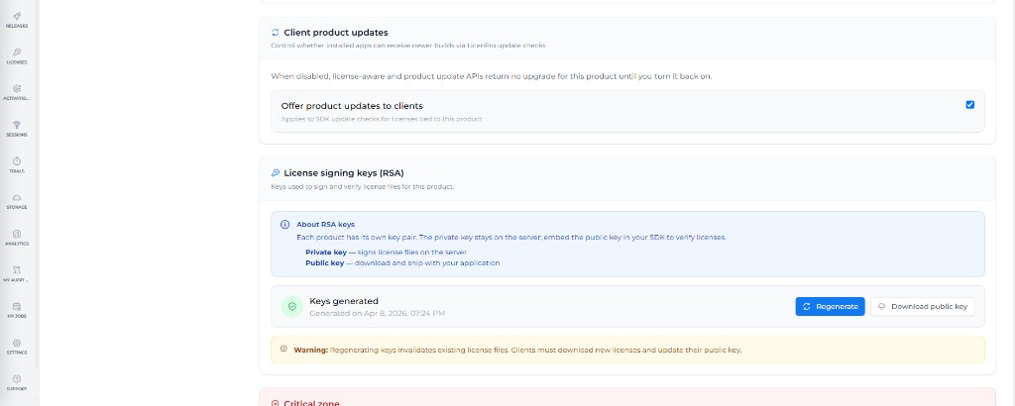Click the 'Generated on Apr 8, 2026' timestamp
The image size is (1015, 406).
378,313
